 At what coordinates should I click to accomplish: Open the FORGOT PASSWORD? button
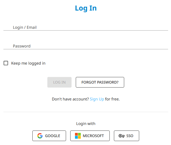100,82
